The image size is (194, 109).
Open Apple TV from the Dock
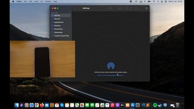point(122,105)
